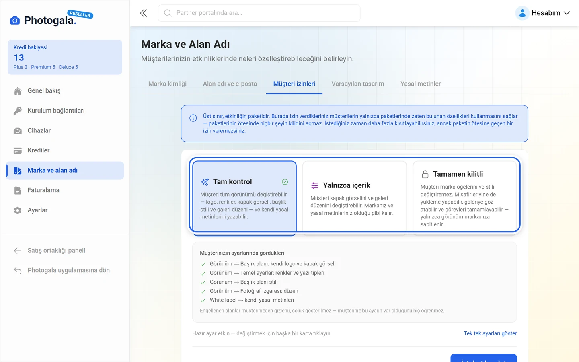Open the account avatar menu
579x362 pixels.
click(x=522, y=13)
